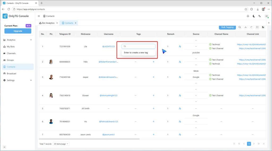Open the 20 items/page dropdown
Screen dimensions: 272x151
(61, 144)
